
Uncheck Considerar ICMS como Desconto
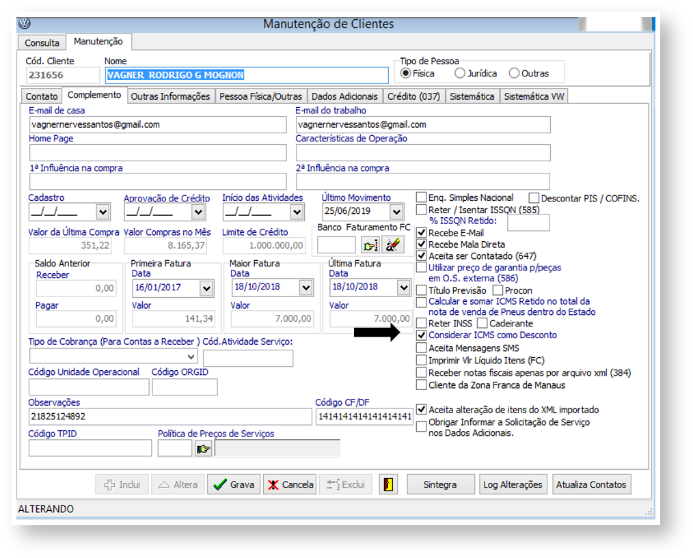click(422, 335)
